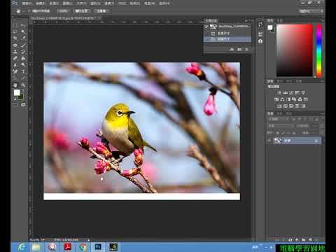
Task: Switch to the Swatches (色票) tab
Action: click(x=279, y=20)
